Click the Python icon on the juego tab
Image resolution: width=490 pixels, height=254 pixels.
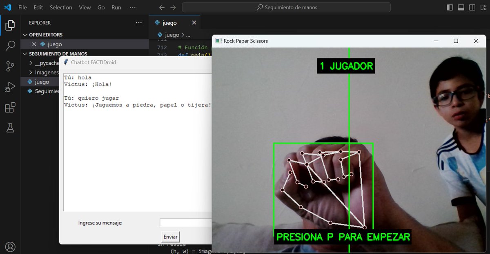click(x=158, y=23)
